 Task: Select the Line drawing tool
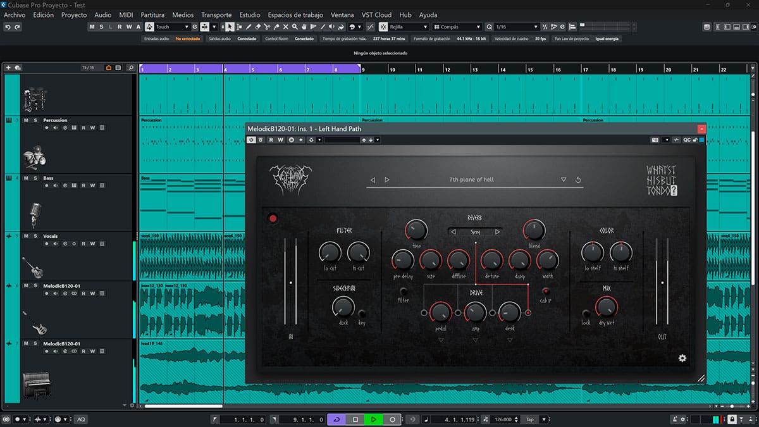[323, 27]
